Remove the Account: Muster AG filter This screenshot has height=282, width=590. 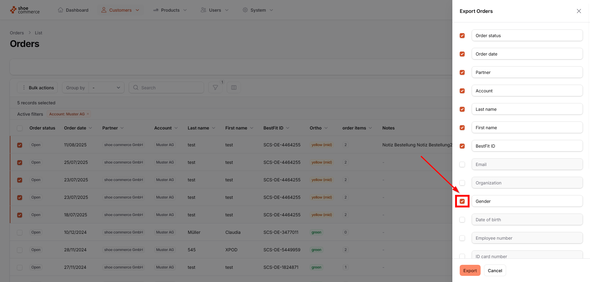coord(88,114)
